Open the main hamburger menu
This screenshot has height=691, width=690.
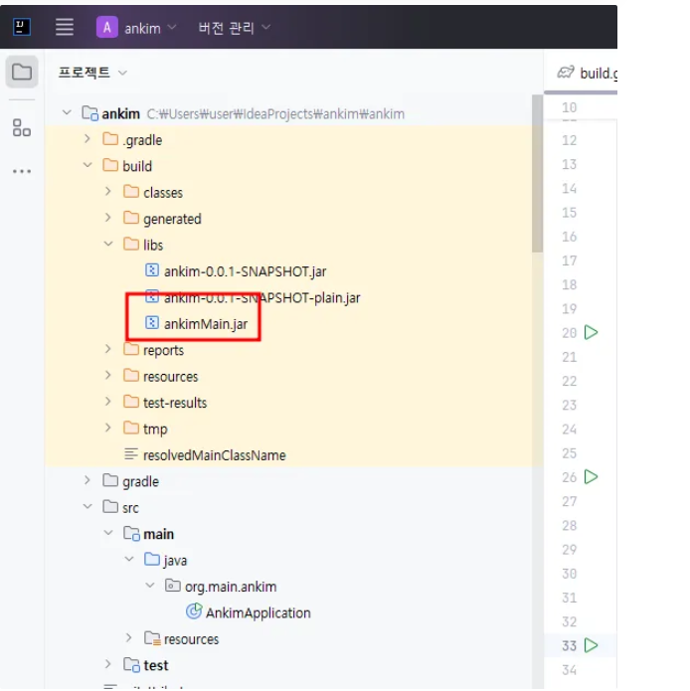(65, 27)
